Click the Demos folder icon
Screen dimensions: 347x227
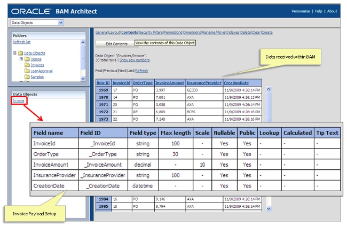click(x=28, y=59)
